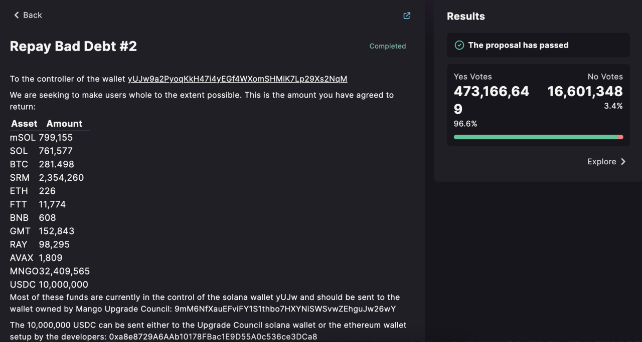Click the Completed status badge
642x342 pixels.
coord(388,46)
